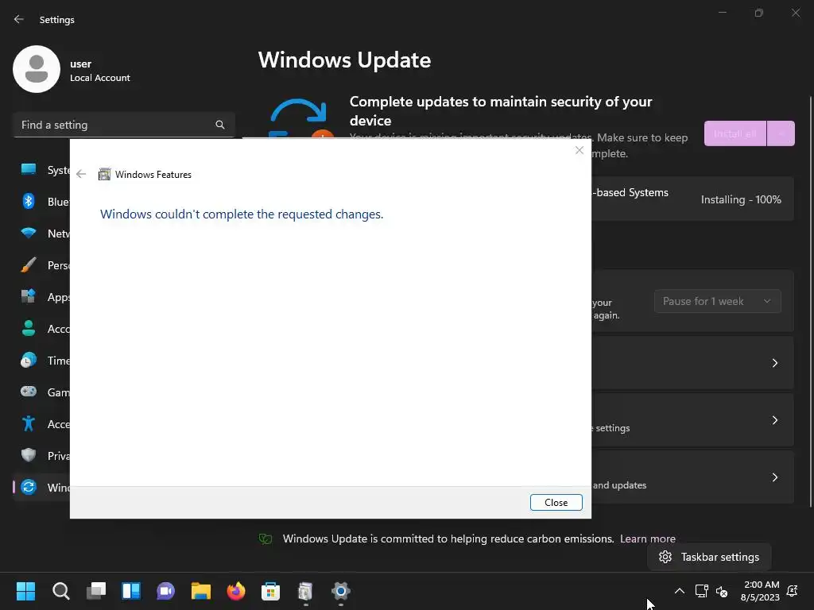Viewport: 814px width, 610px height.
Task: Expand the row ending in 'and updates'
Action: click(774, 477)
